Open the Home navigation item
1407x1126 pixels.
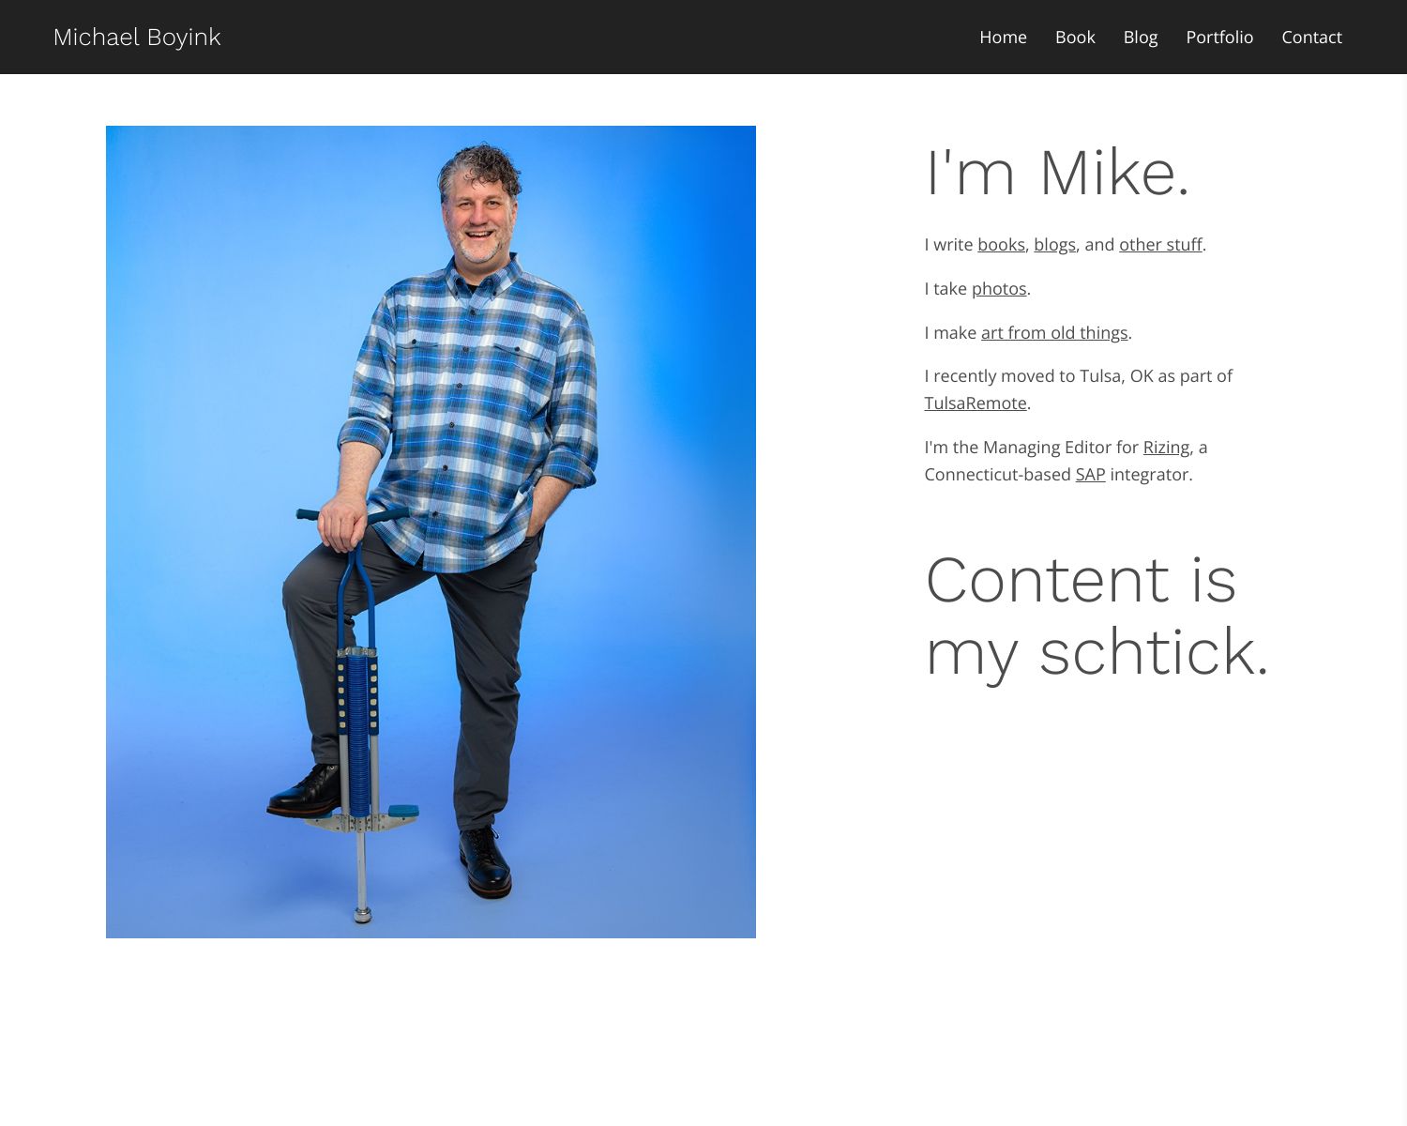click(x=1003, y=38)
